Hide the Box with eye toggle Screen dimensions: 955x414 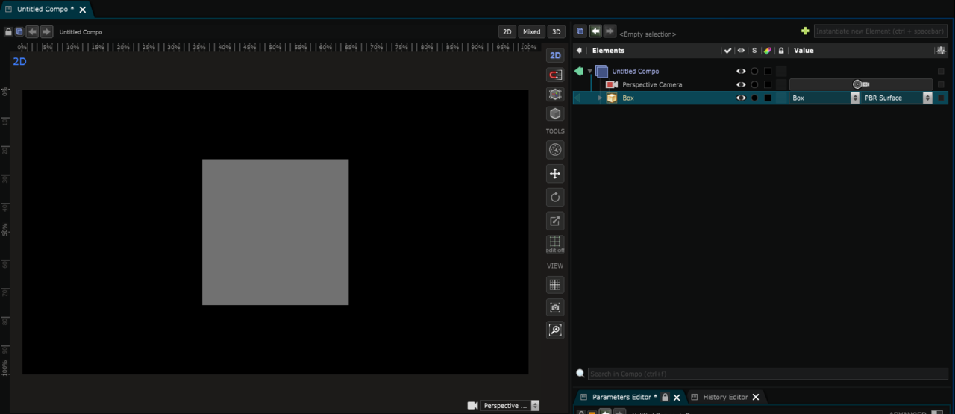click(x=741, y=98)
